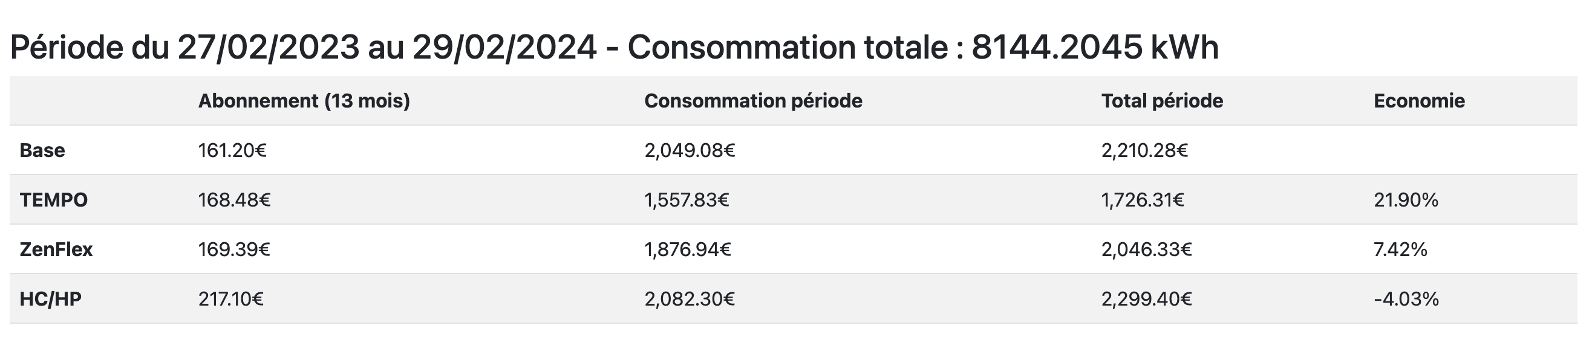Select the ZenFlex row label
The width and height of the screenshot is (1592, 337).
(x=56, y=249)
